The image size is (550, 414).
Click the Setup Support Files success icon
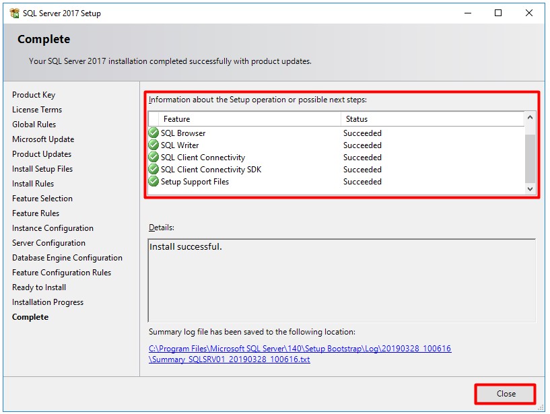(153, 181)
